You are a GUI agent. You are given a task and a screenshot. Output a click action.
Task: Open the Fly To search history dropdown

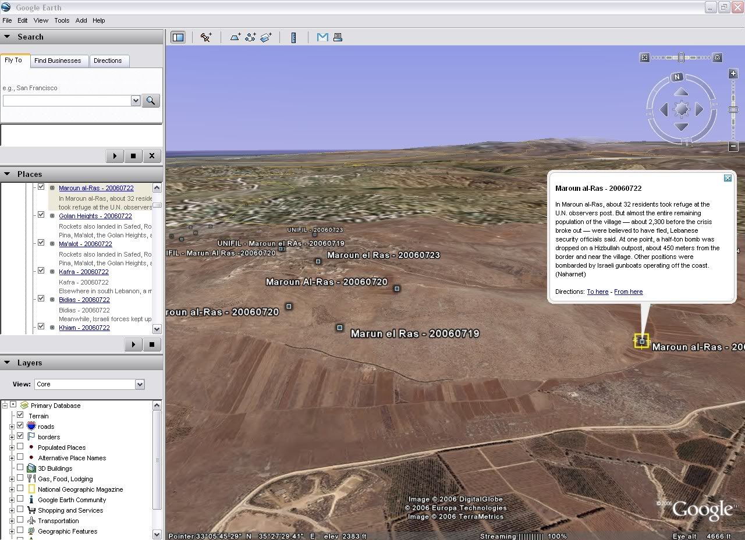point(136,101)
